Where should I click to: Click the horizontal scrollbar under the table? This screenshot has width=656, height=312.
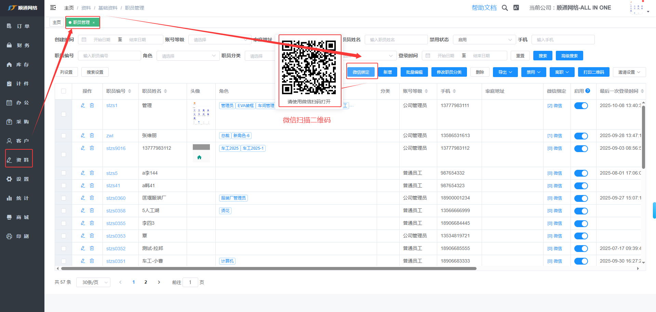point(268,268)
